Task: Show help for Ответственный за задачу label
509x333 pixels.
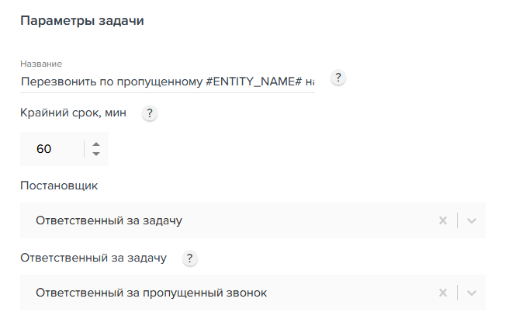Action: (189, 258)
